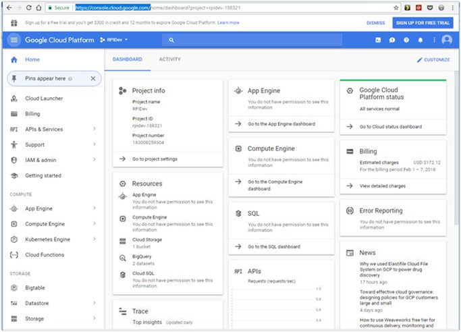Expand IAM & admin submenu
The width and height of the screenshot is (461, 332).
(94, 160)
